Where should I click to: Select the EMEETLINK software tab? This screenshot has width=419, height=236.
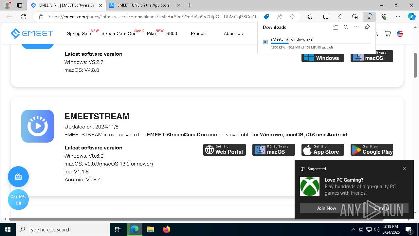tap(66, 5)
